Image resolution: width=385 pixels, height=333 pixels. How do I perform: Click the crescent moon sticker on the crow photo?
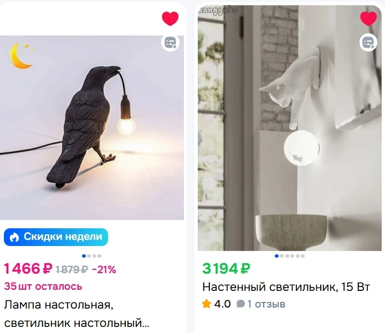[x=22, y=55]
